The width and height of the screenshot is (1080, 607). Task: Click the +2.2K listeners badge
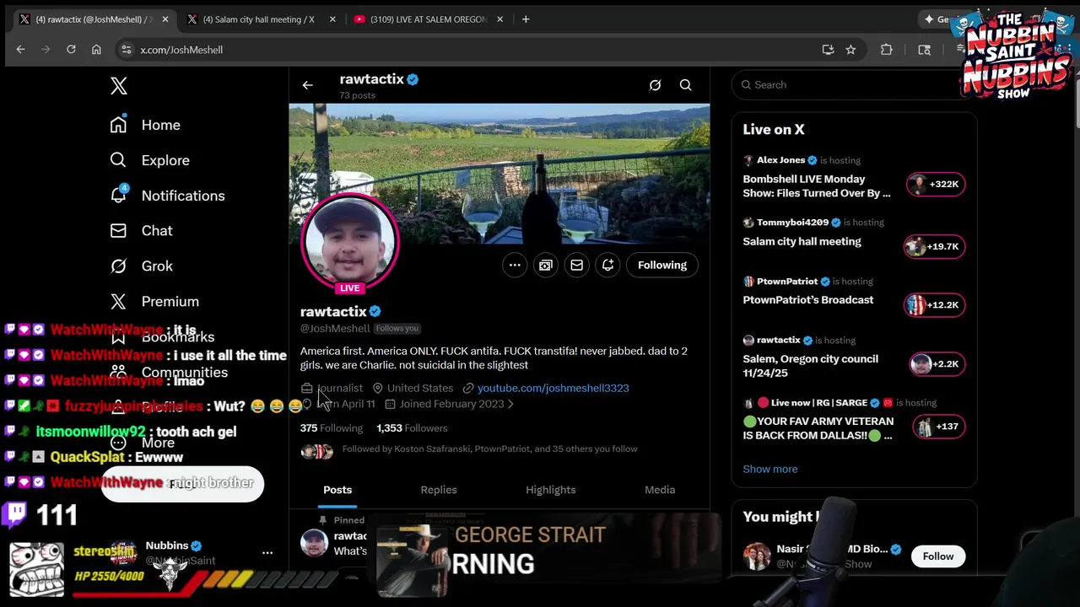click(x=937, y=364)
